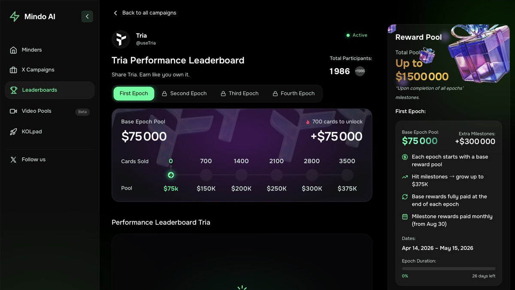
Task: Click the X logo beside Follow us
Action: (x=13, y=160)
